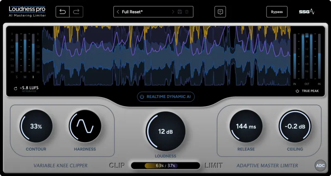
Task: Click the RELEASE label text
Action: click(x=246, y=149)
